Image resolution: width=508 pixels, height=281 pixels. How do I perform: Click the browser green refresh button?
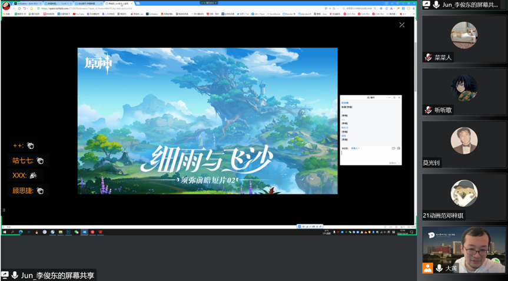[x=19, y=8]
